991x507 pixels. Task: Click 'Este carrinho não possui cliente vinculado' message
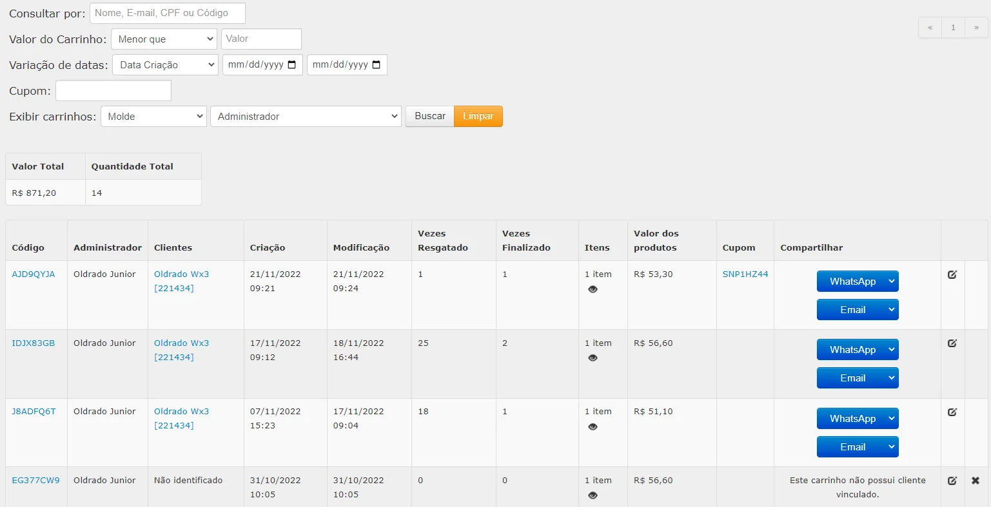858,488
